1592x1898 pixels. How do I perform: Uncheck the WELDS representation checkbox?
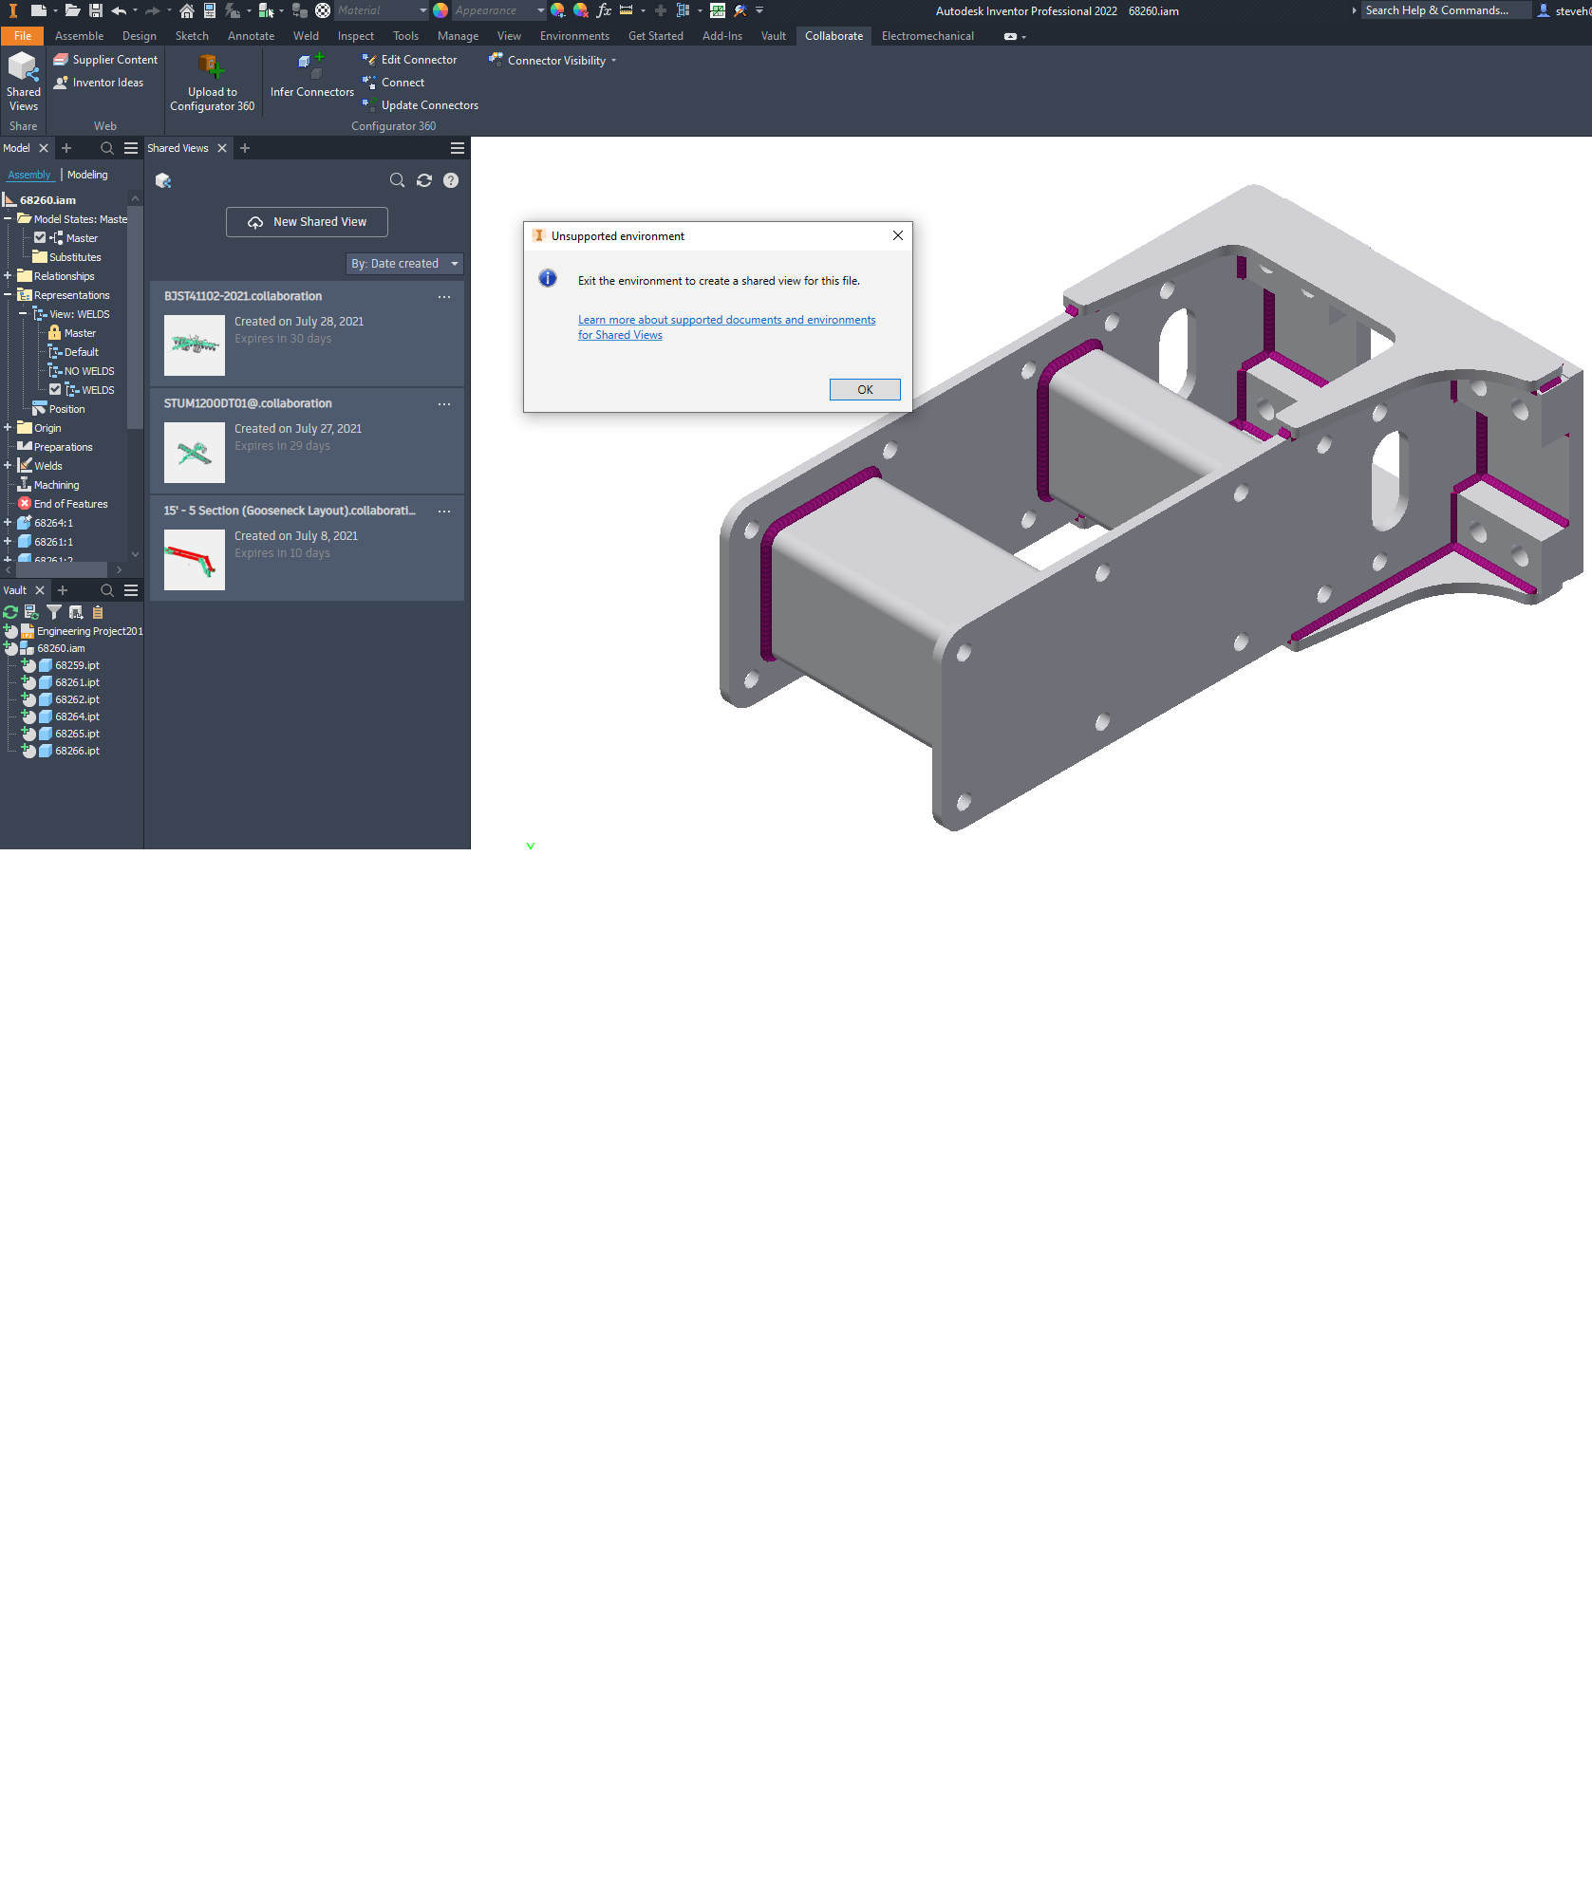click(55, 389)
